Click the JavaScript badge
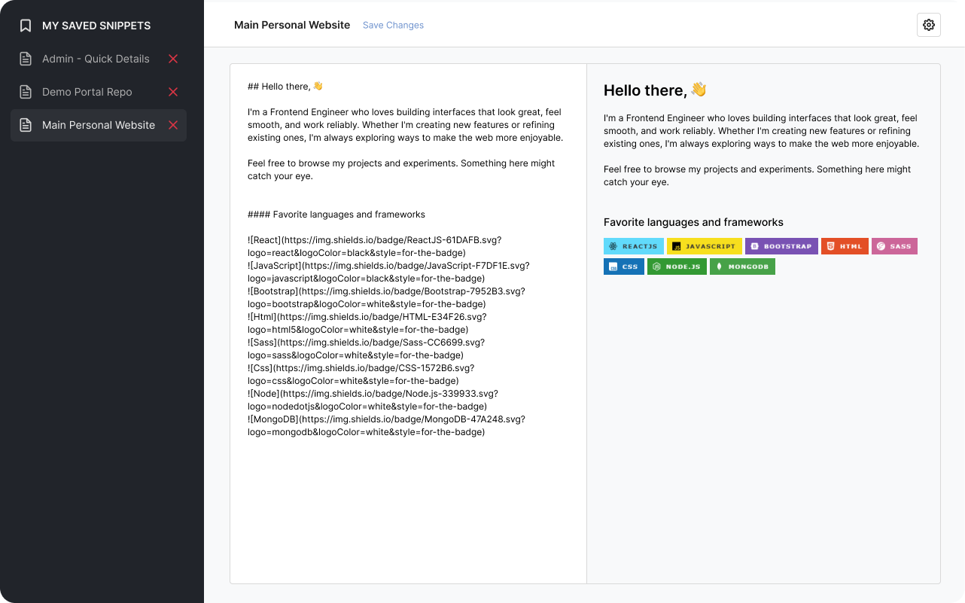965x603 pixels. (704, 245)
